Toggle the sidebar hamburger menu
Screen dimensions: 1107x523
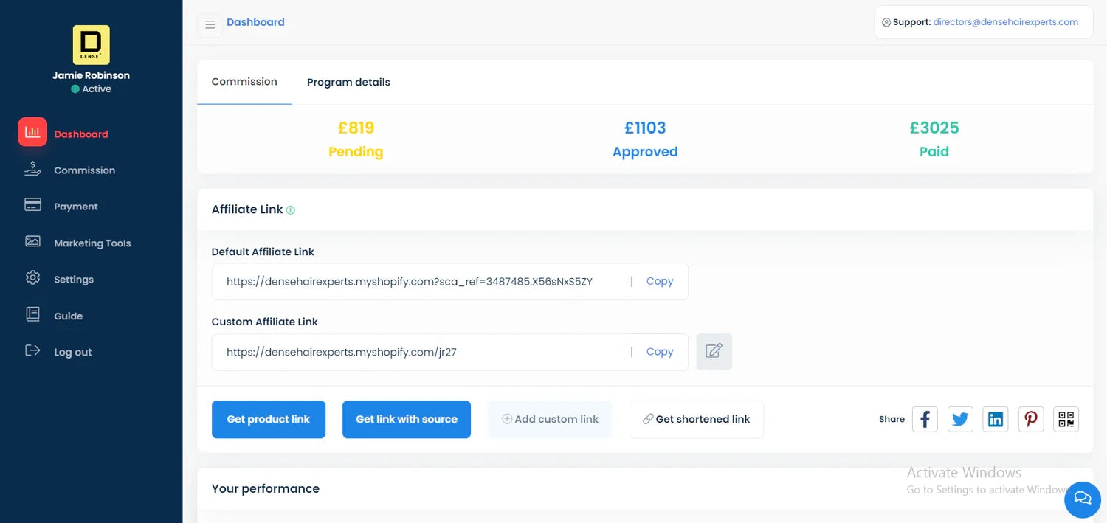210,25
